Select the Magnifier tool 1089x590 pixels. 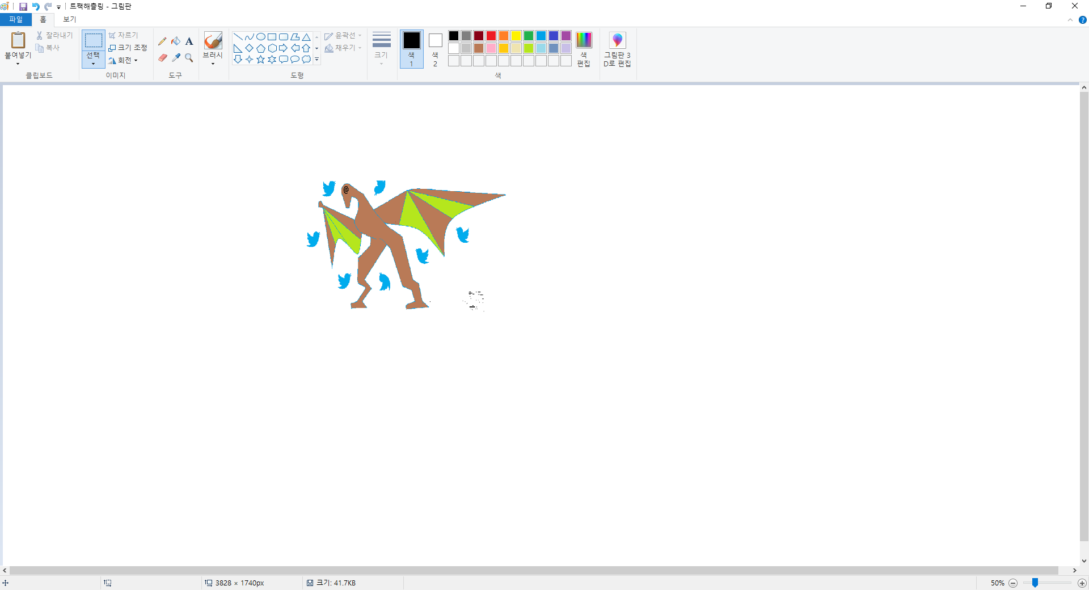click(x=189, y=58)
